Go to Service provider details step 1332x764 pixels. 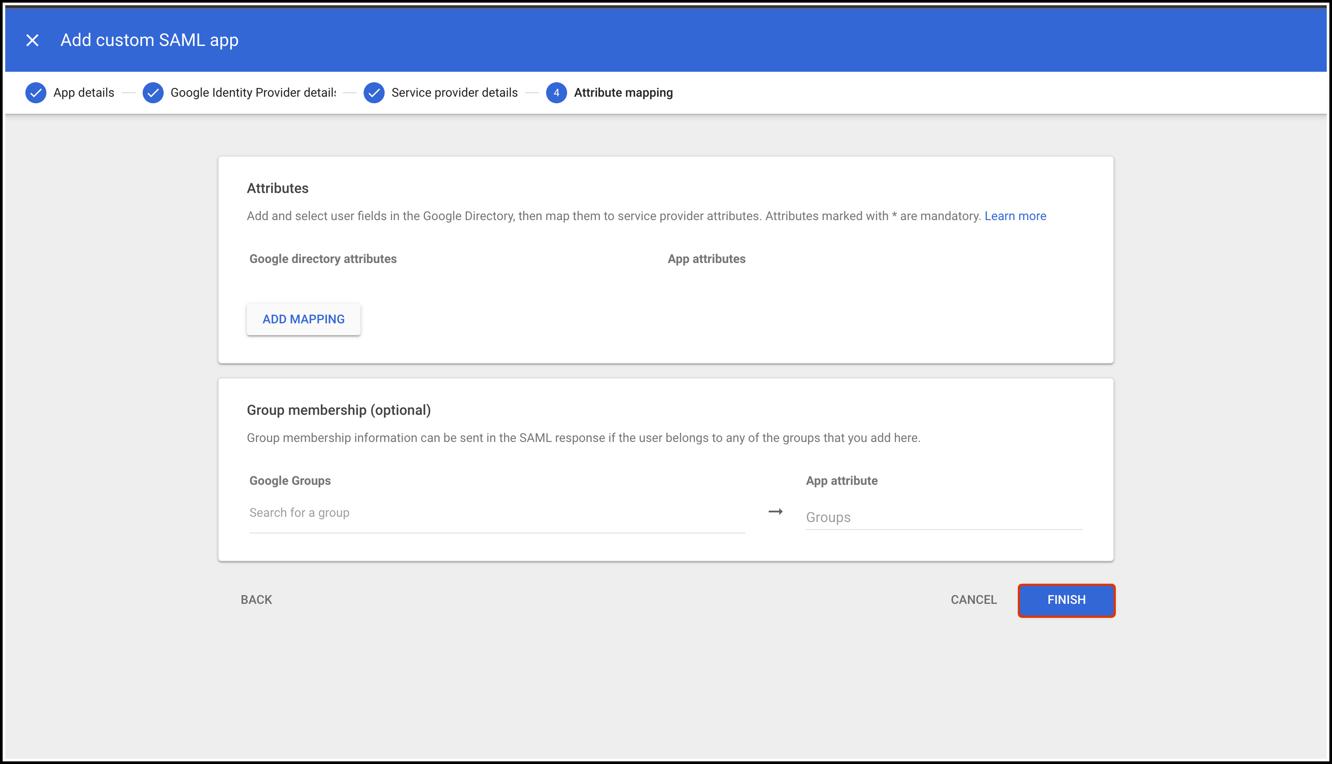coord(454,93)
